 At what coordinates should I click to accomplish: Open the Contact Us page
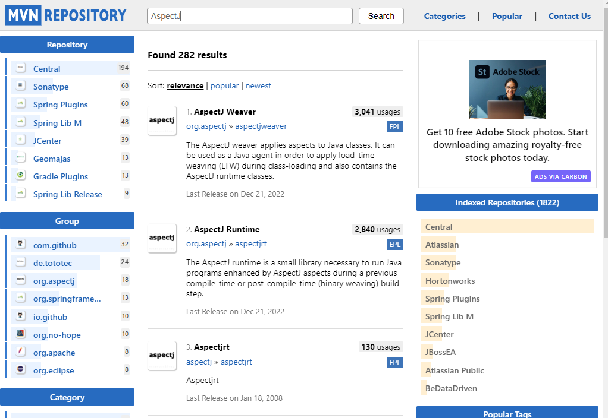(x=569, y=16)
